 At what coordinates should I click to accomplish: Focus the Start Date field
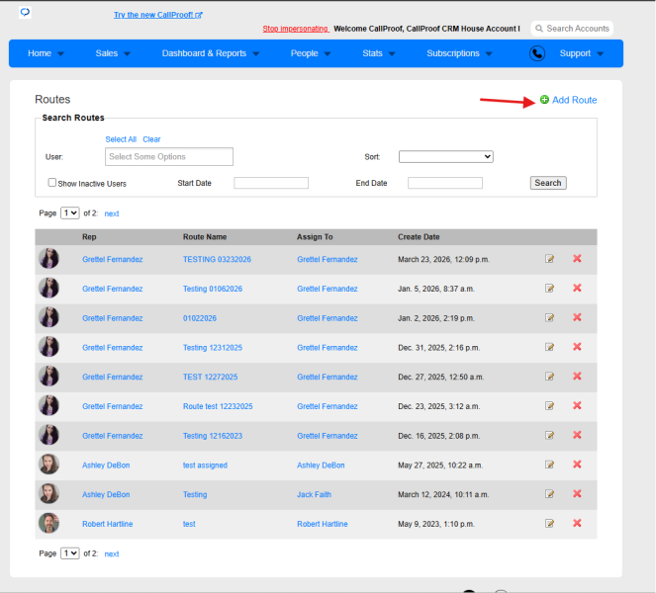(271, 183)
